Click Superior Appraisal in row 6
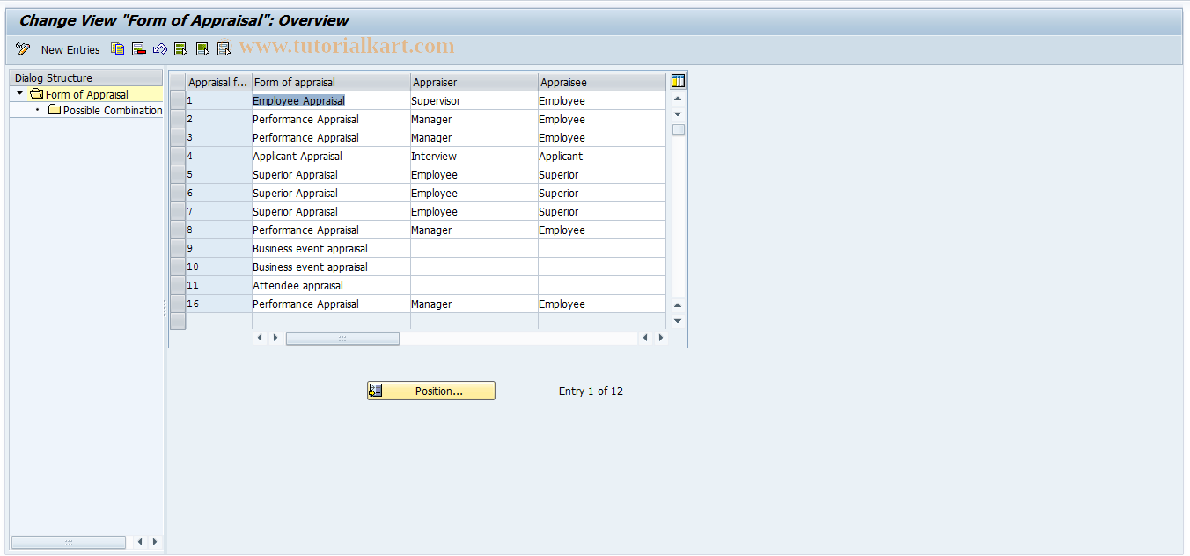The width and height of the screenshot is (1190, 556). pos(331,193)
